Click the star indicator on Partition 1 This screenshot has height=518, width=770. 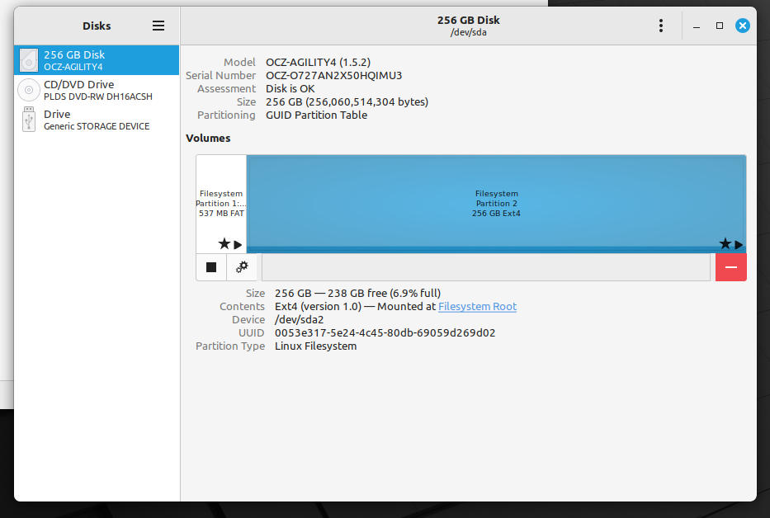(223, 243)
